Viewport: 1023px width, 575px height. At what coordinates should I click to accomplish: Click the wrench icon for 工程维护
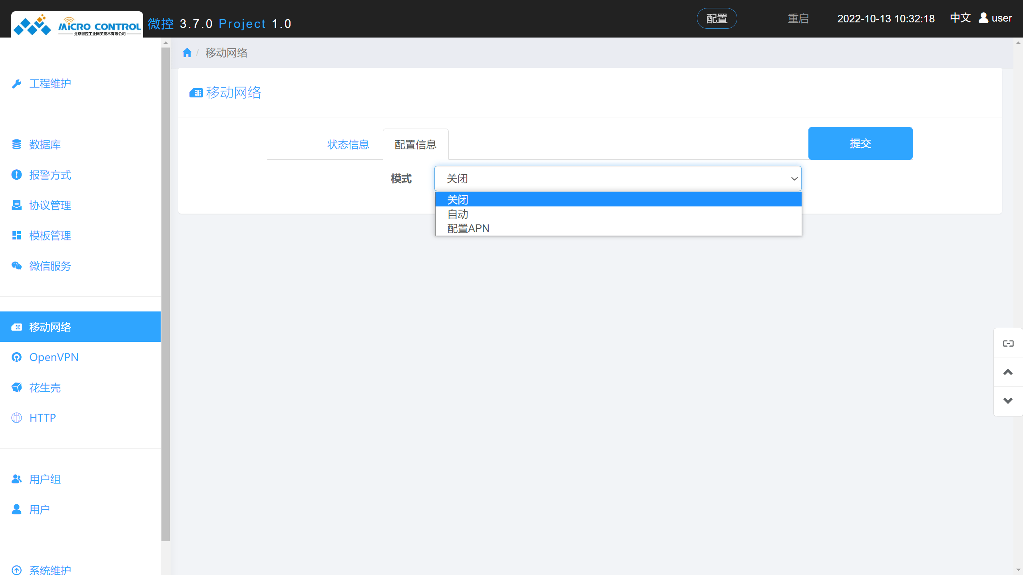[x=16, y=83]
